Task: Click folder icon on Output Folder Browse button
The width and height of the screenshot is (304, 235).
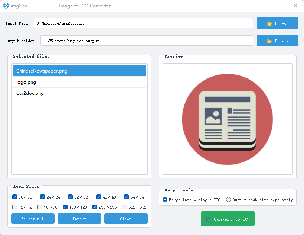Action: [269, 41]
